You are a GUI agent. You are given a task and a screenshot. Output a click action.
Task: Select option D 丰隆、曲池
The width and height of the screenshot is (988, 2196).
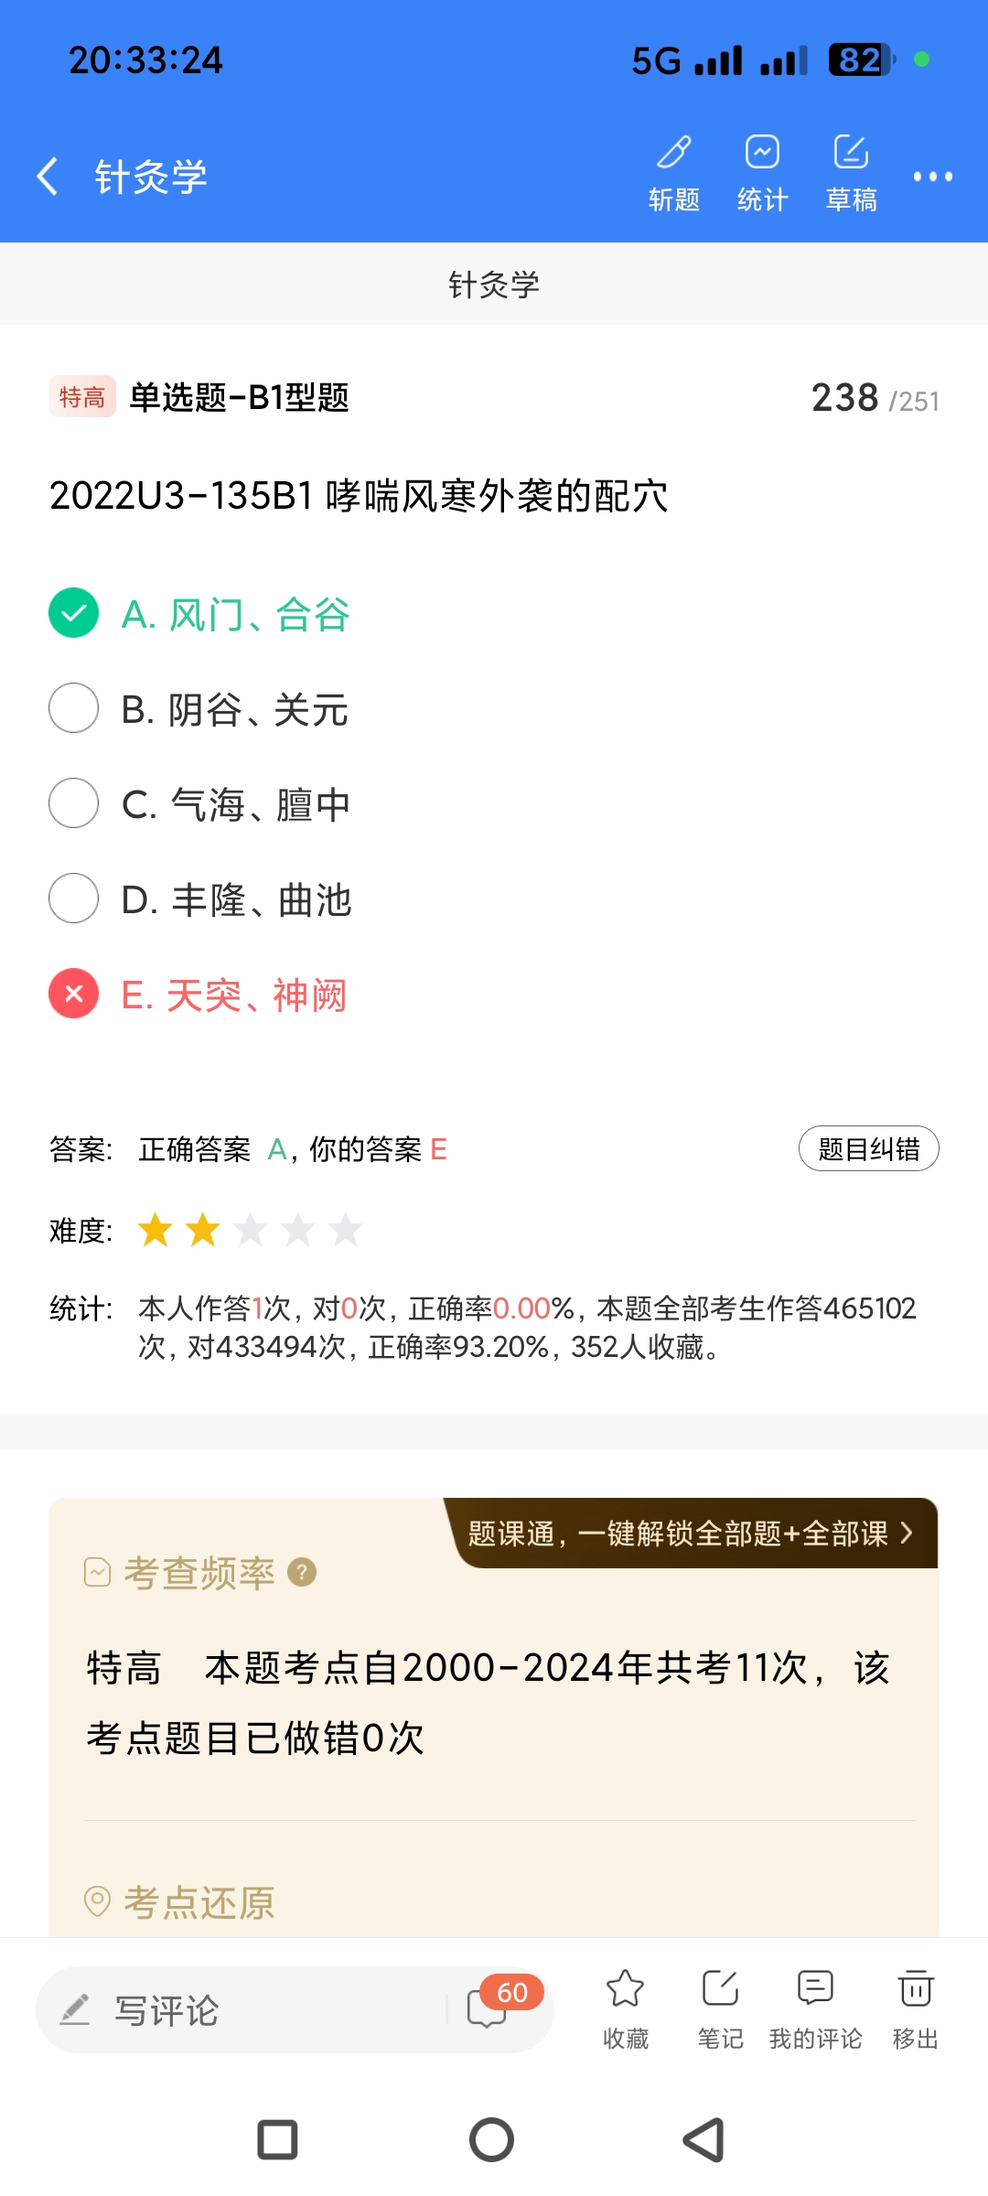[x=74, y=899]
